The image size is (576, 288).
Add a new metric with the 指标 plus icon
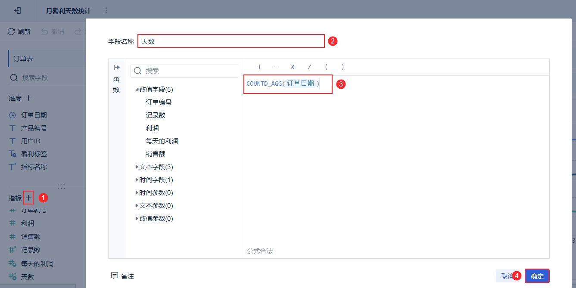click(x=28, y=198)
